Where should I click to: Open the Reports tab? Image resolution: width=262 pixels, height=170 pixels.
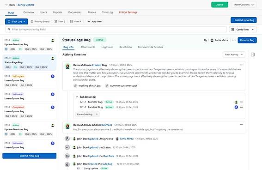tap(57, 12)
